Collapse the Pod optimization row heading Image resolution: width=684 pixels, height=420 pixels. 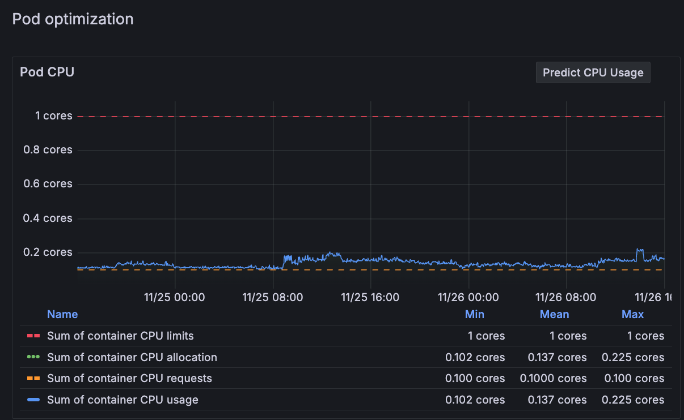click(73, 19)
